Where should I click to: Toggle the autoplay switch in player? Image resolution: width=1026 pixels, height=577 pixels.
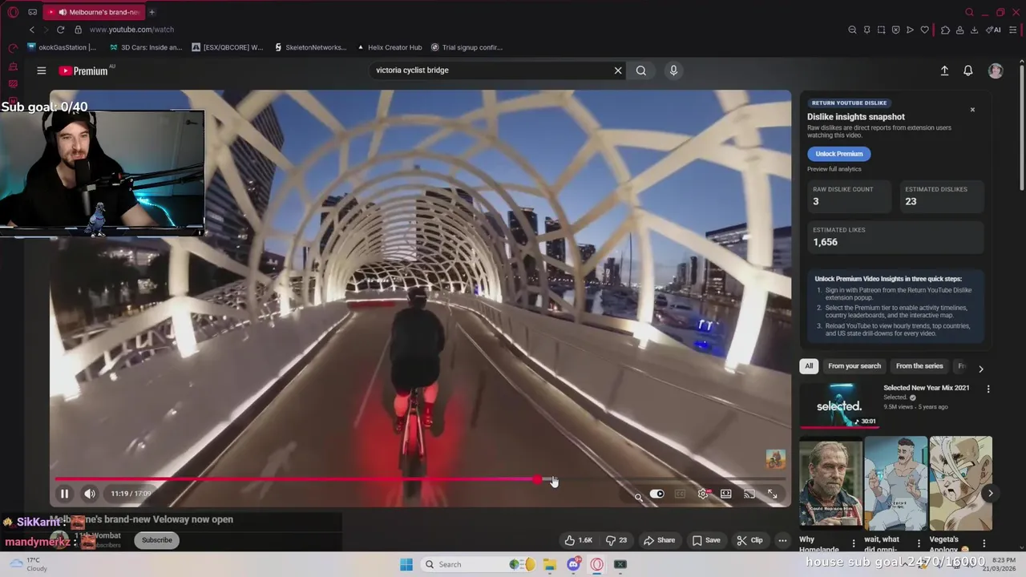pos(656,494)
